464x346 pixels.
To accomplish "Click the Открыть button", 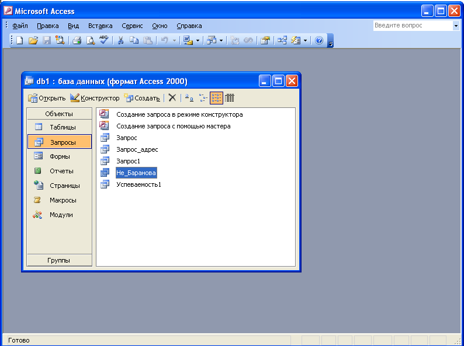I will [47, 98].
